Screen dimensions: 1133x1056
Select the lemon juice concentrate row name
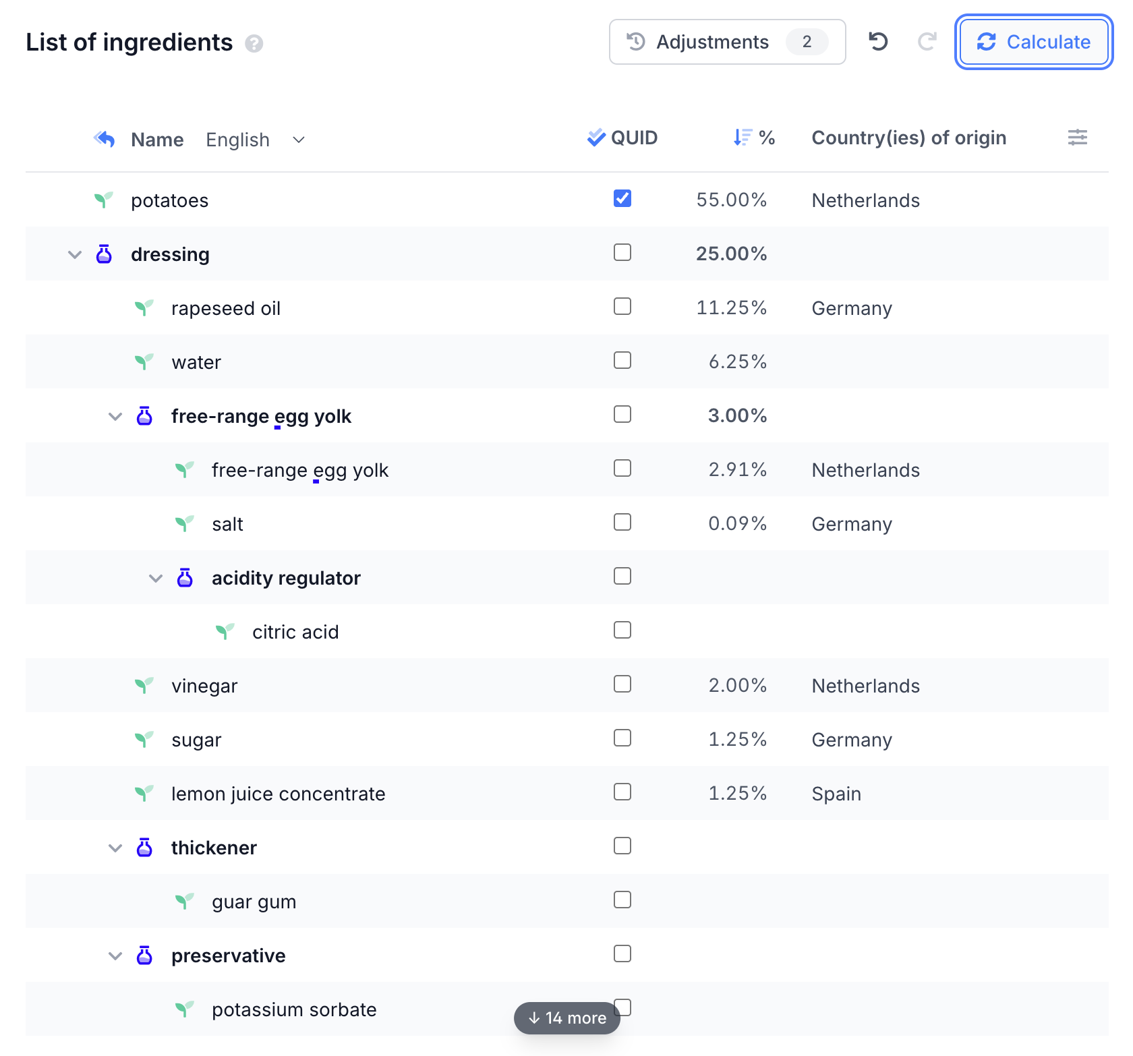coord(278,794)
